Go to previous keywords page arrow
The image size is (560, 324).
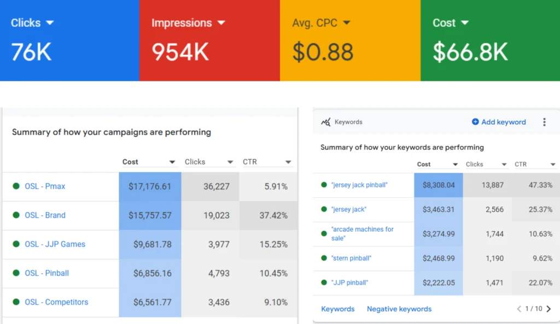pos(520,309)
